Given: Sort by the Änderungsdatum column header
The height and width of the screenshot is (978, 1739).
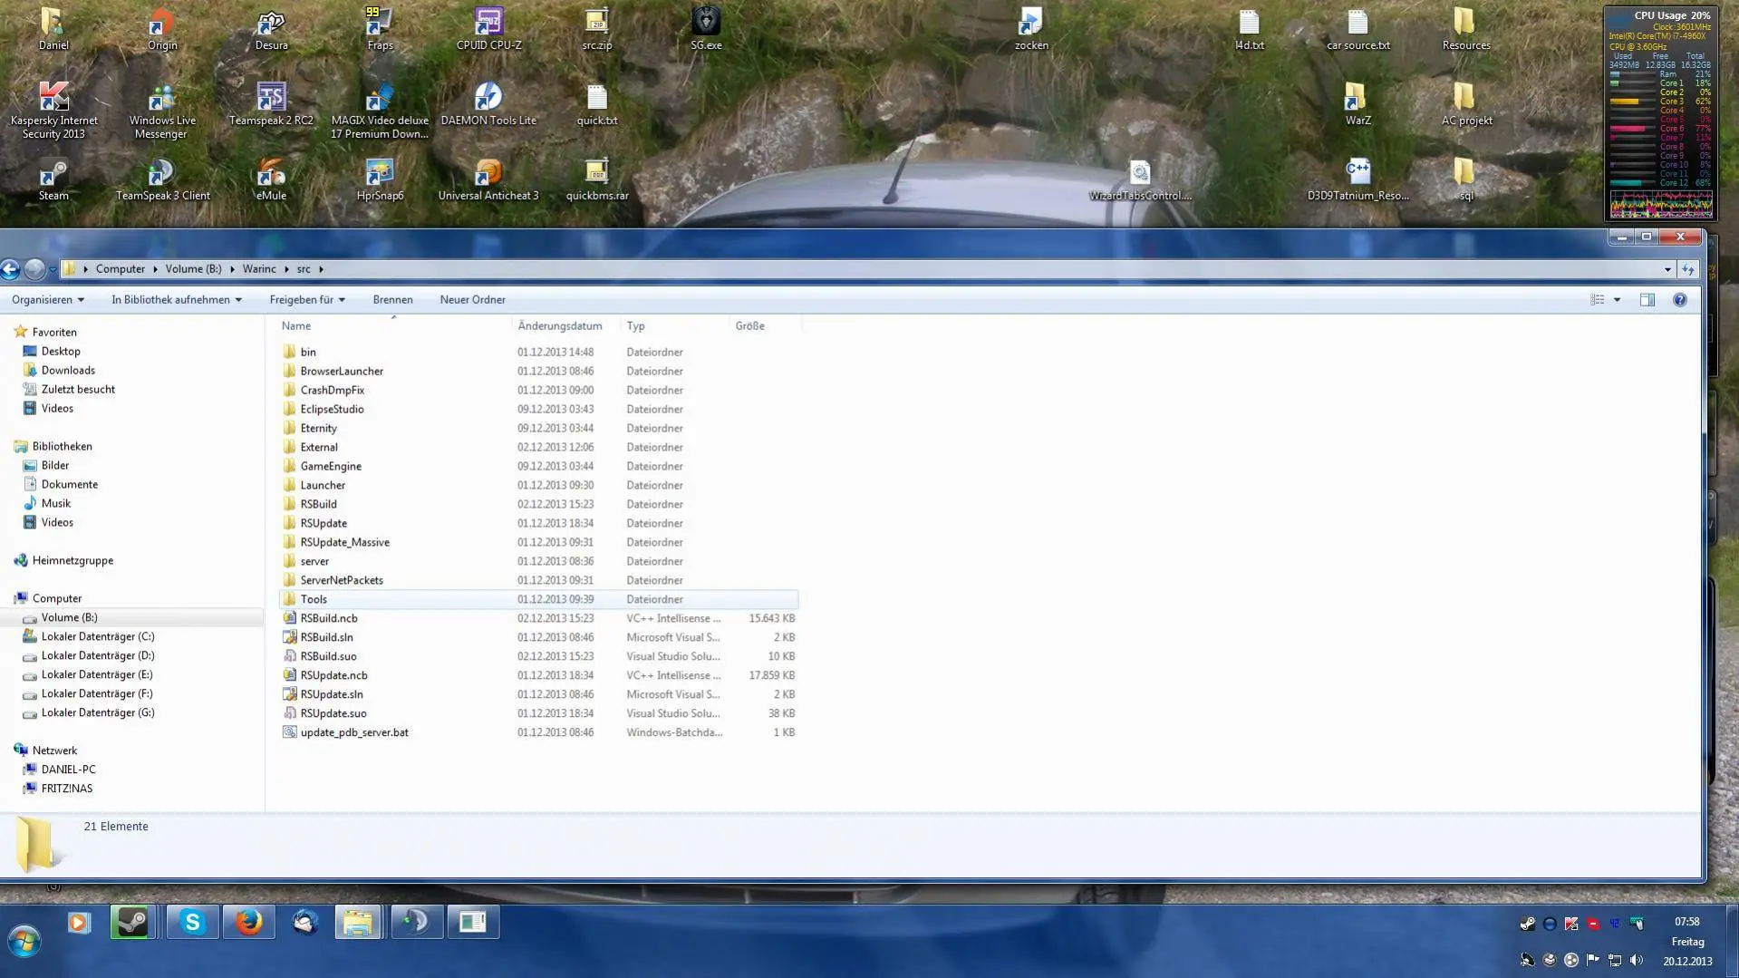Looking at the screenshot, I should (560, 326).
